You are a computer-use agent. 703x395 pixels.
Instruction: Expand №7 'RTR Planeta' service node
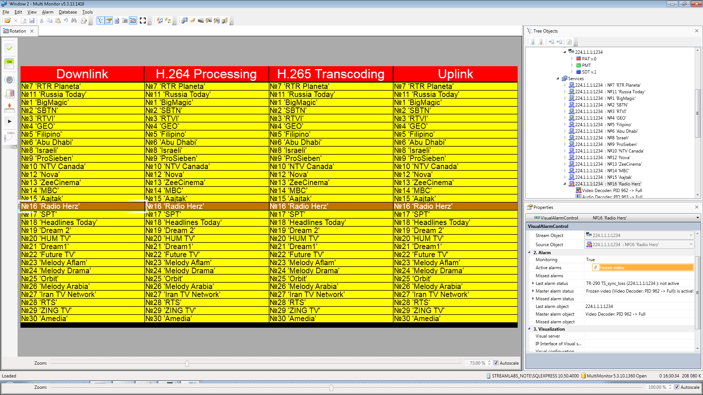tap(565, 85)
